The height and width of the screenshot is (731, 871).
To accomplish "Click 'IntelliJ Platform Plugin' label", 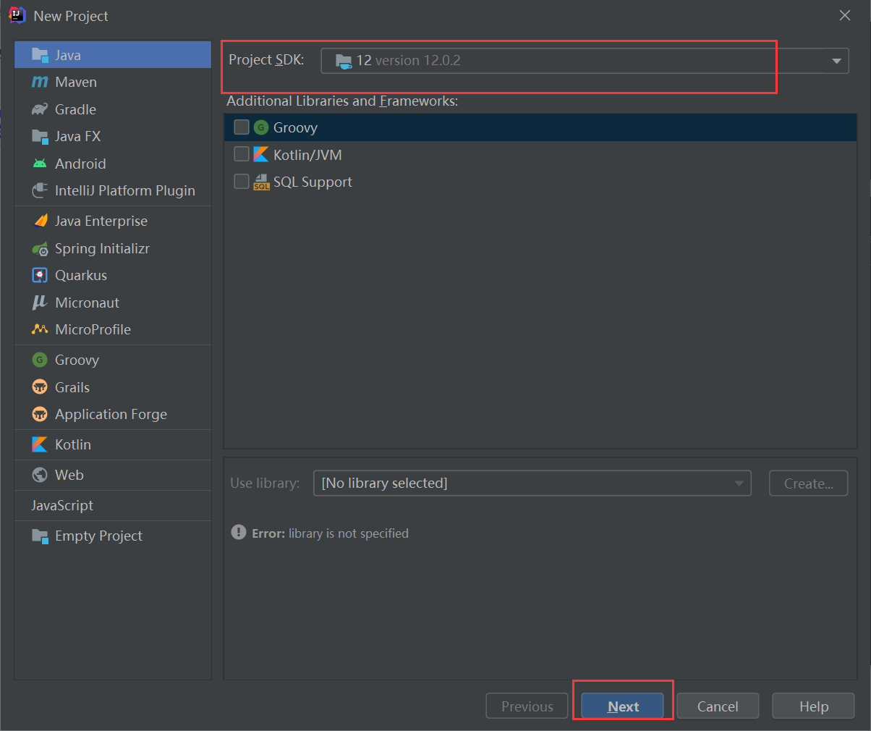I will (125, 190).
